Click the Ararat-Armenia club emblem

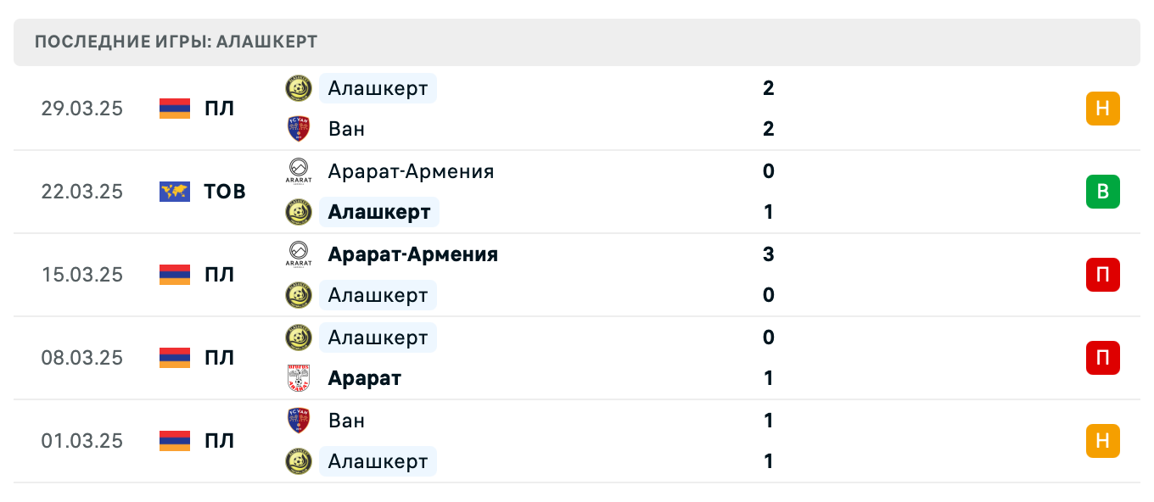click(298, 171)
